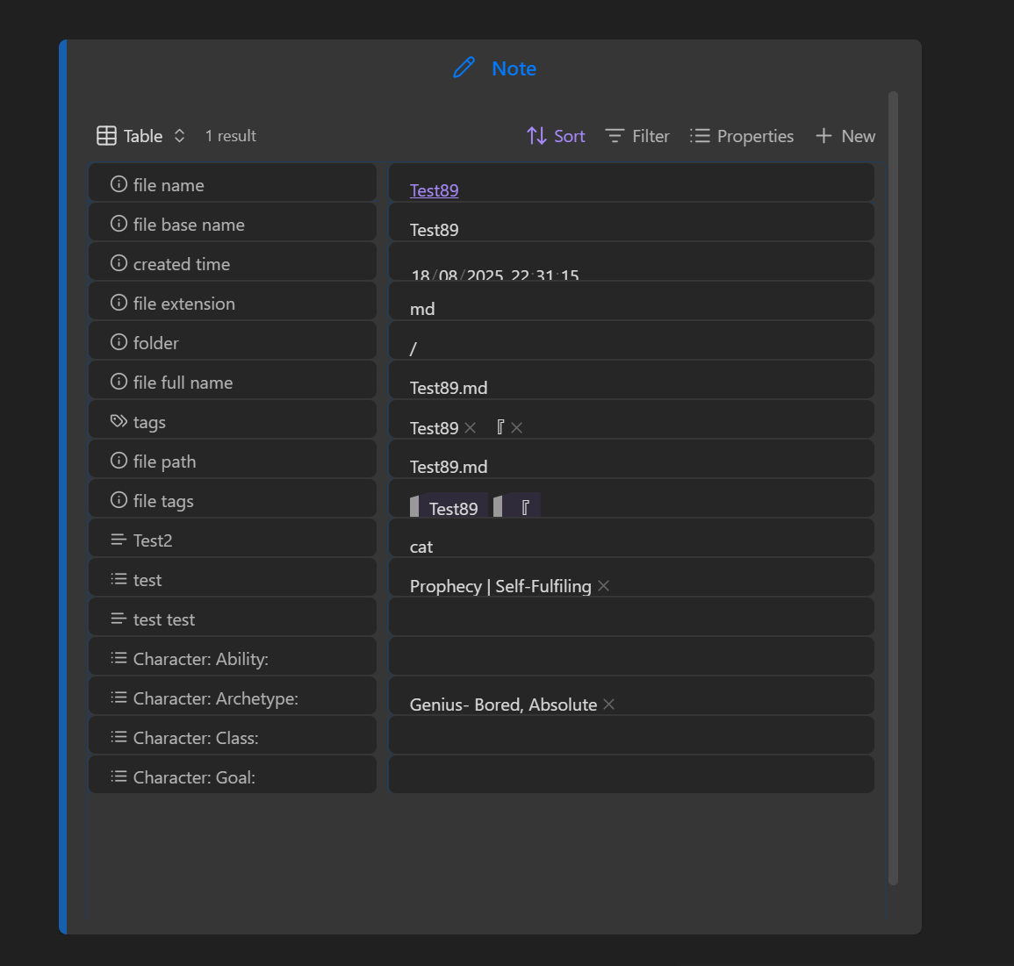Open the Test89 file link
This screenshot has height=966, width=1014.
(434, 190)
